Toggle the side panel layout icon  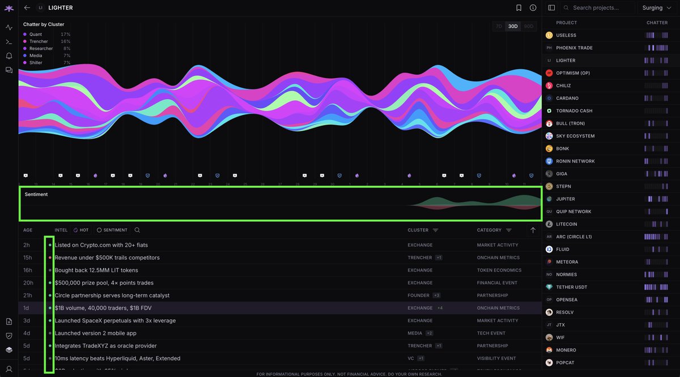[551, 8]
